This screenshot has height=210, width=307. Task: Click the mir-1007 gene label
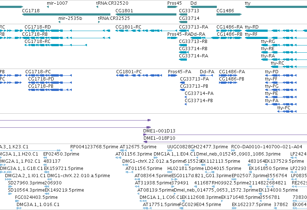57,3
